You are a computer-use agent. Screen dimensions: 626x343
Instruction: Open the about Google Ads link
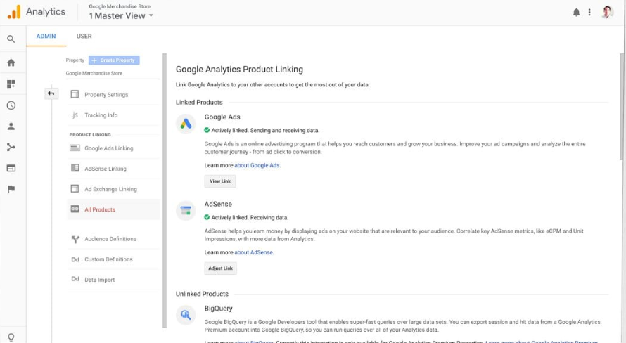tap(257, 165)
